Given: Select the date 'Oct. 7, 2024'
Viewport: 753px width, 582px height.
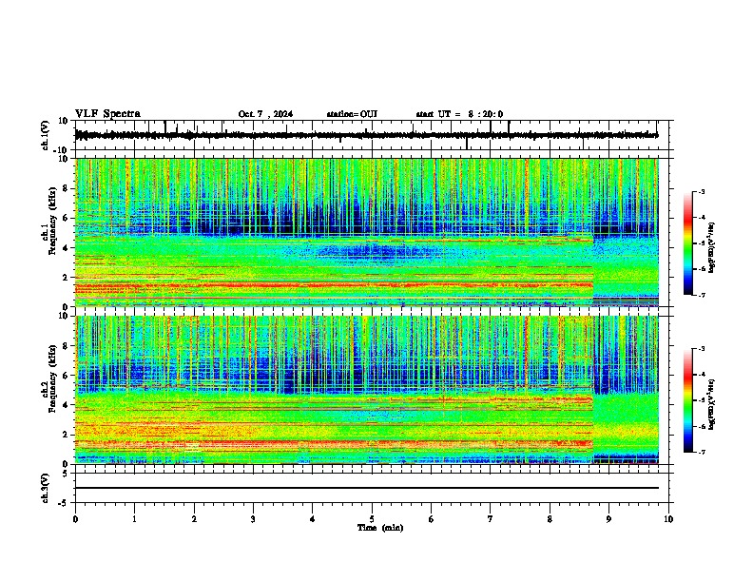Looking at the screenshot, I should click(265, 114).
